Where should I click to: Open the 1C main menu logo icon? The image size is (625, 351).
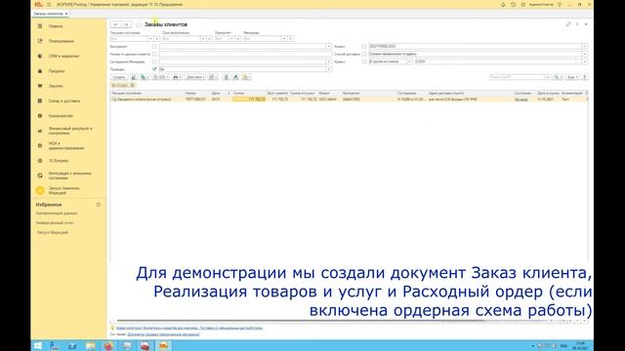tap(38, 4)
